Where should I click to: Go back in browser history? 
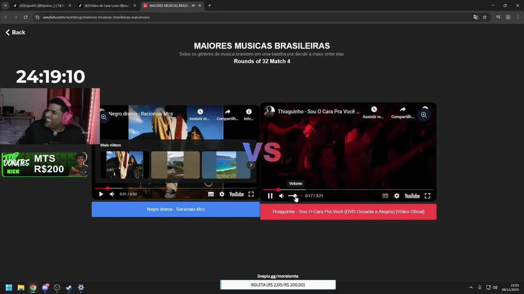point(6,17)
